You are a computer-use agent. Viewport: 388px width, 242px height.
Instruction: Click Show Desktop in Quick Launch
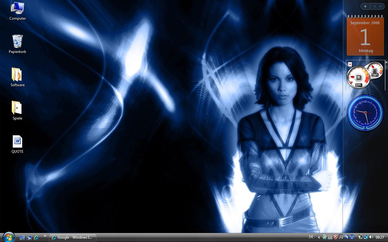pos(22,237)
